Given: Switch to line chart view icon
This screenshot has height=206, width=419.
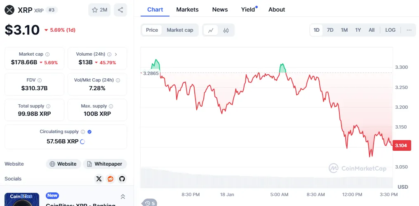Looking at the screenshot, I should point(211,30).
